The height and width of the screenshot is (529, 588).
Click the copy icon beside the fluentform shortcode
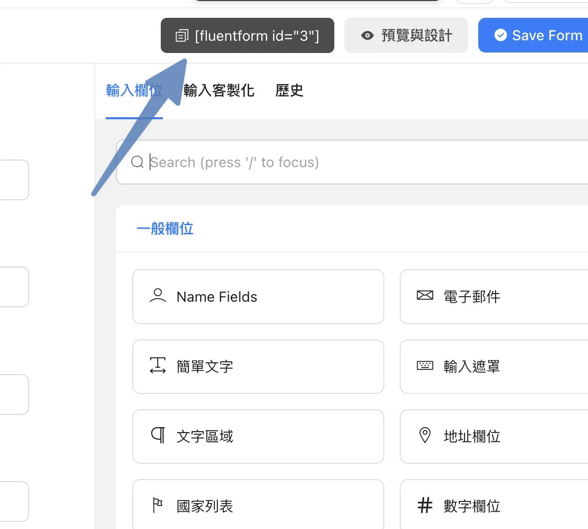click(182, 36)
